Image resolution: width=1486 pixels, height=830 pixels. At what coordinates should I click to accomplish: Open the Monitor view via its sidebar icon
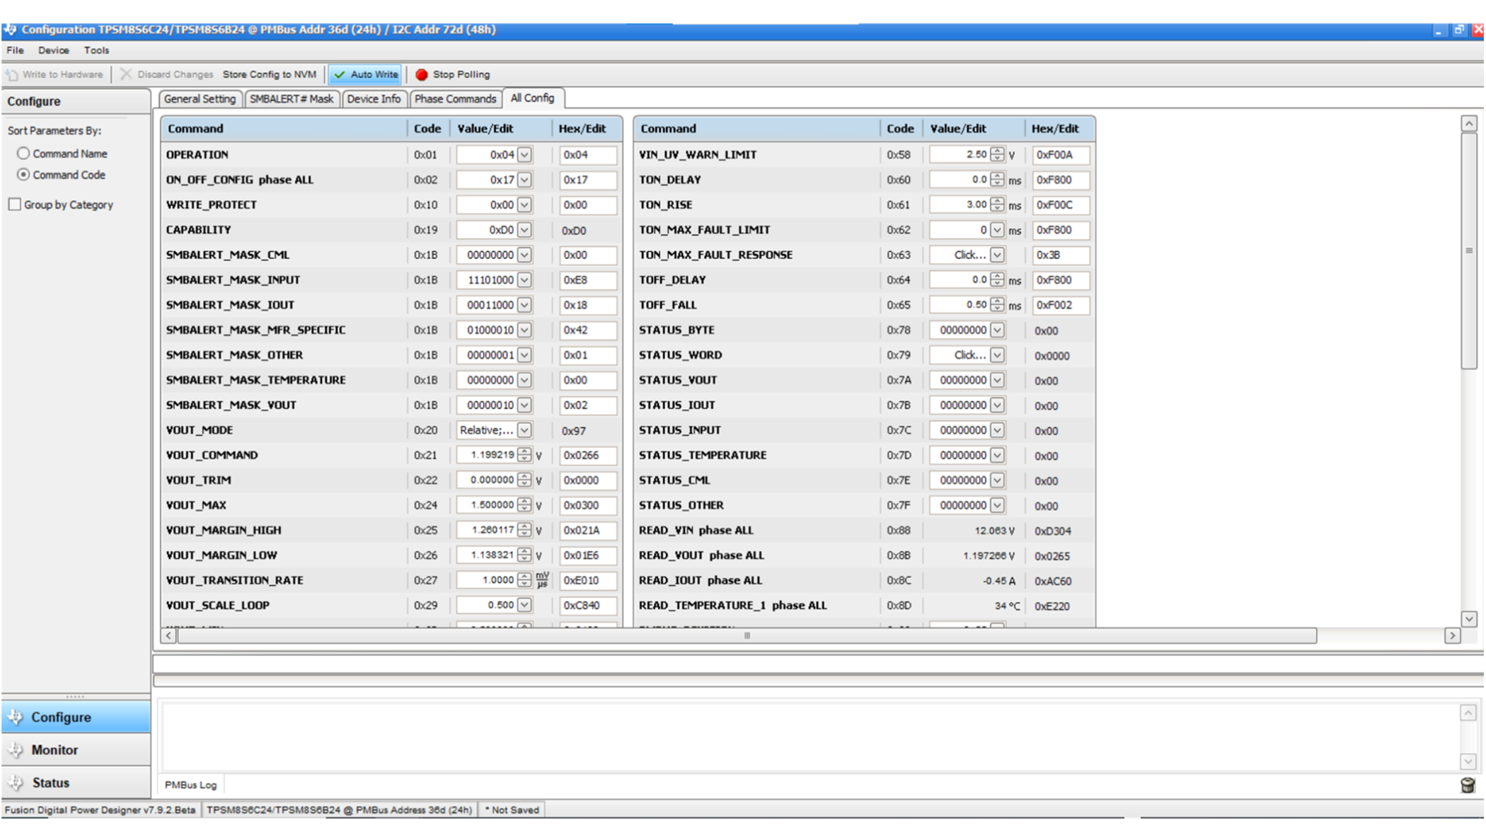(x=16, y=749)
